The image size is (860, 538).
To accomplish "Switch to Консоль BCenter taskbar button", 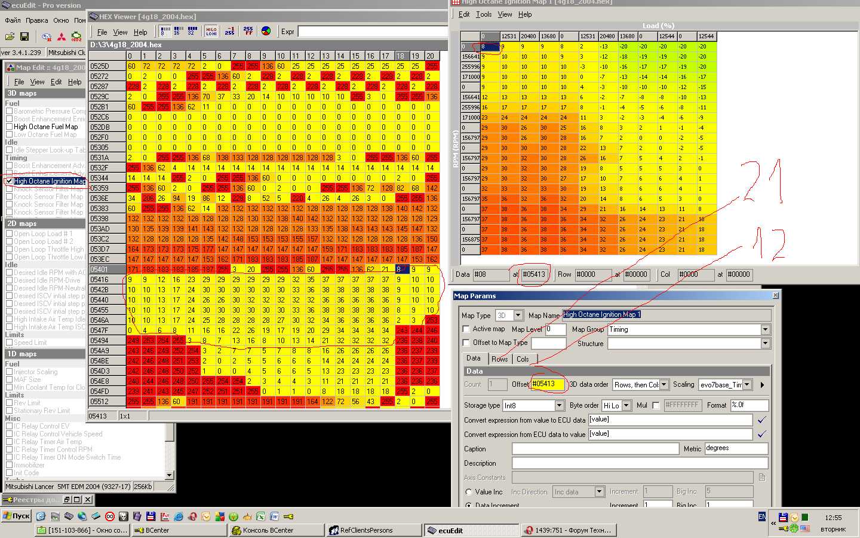I will (x=277, y=530).
